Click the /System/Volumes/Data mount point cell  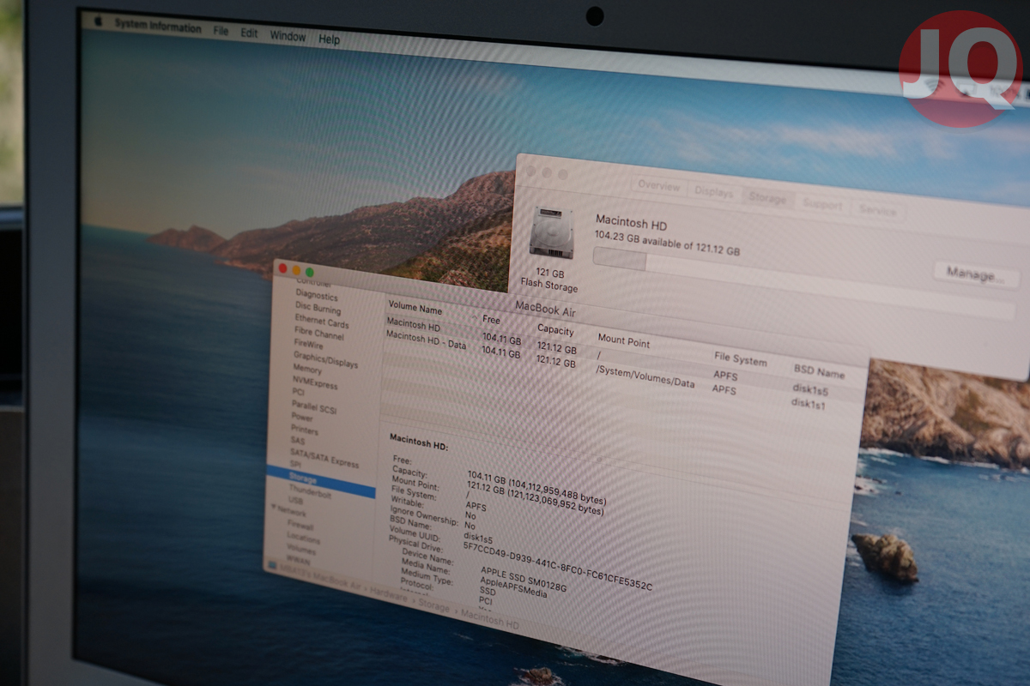[x=645, y=376]
